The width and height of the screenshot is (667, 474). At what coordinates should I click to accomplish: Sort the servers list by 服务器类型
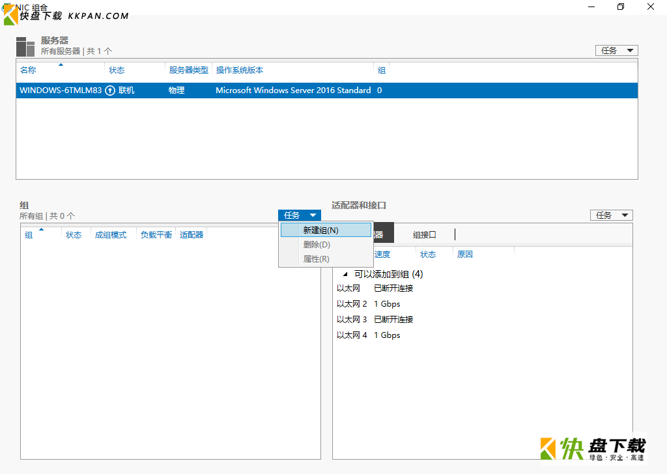coord(188,70)
